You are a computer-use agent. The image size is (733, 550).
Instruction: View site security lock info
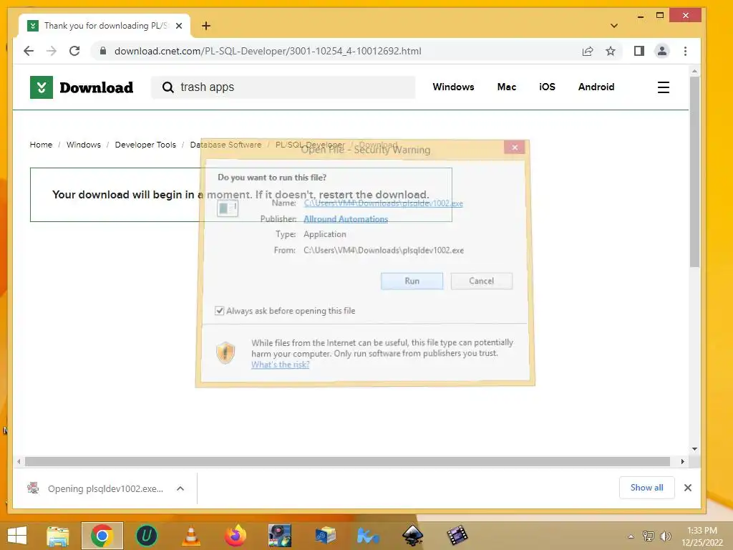click(x=103, y=51)
